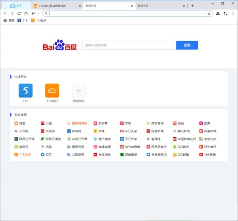Open the 国美 site link

(x=205, y=123)
